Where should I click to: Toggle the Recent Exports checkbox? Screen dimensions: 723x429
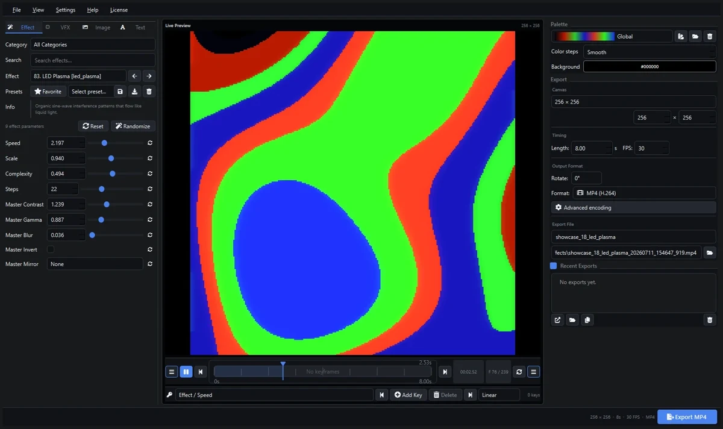click(554, 266)
